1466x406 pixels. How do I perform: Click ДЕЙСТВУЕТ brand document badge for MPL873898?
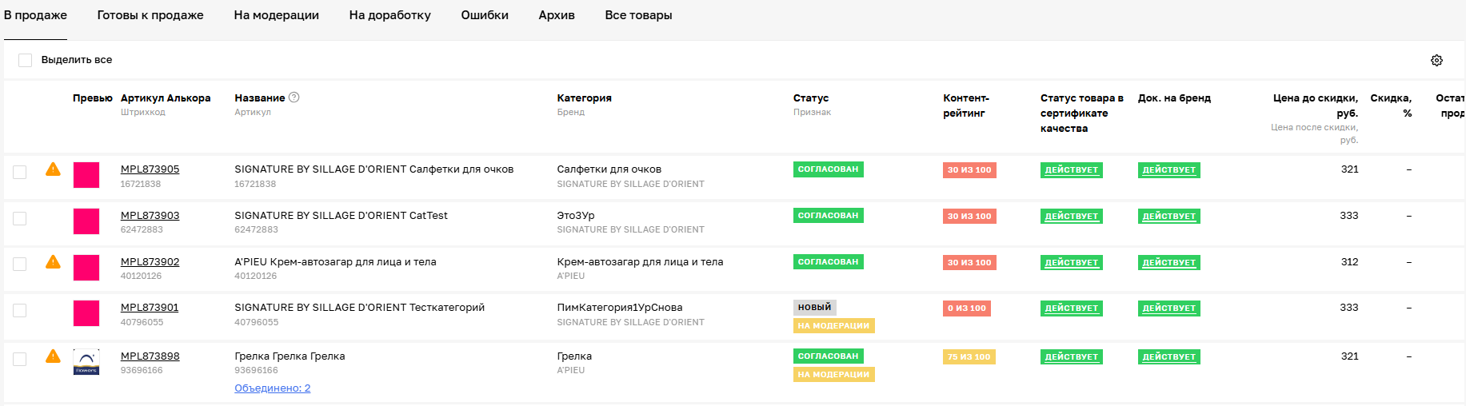tap(1169, 356)
